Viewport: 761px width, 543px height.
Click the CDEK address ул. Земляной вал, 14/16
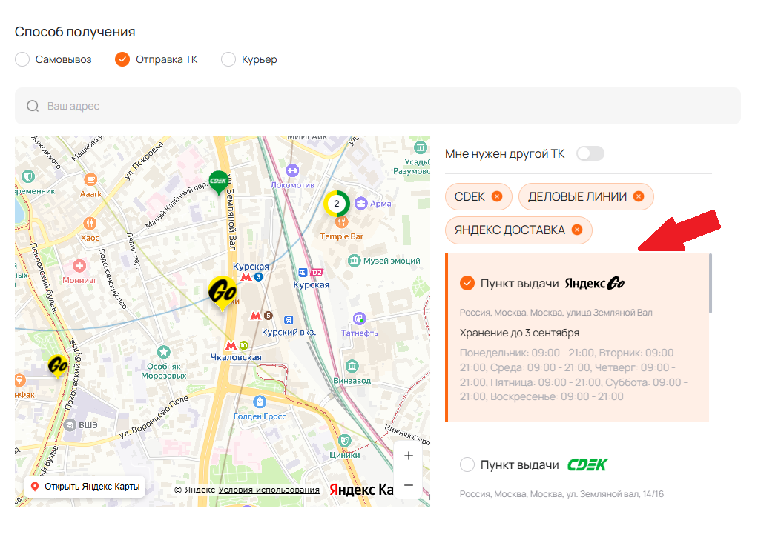[615, 494]
